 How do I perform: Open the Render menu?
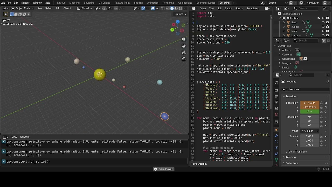pos(25,3)
